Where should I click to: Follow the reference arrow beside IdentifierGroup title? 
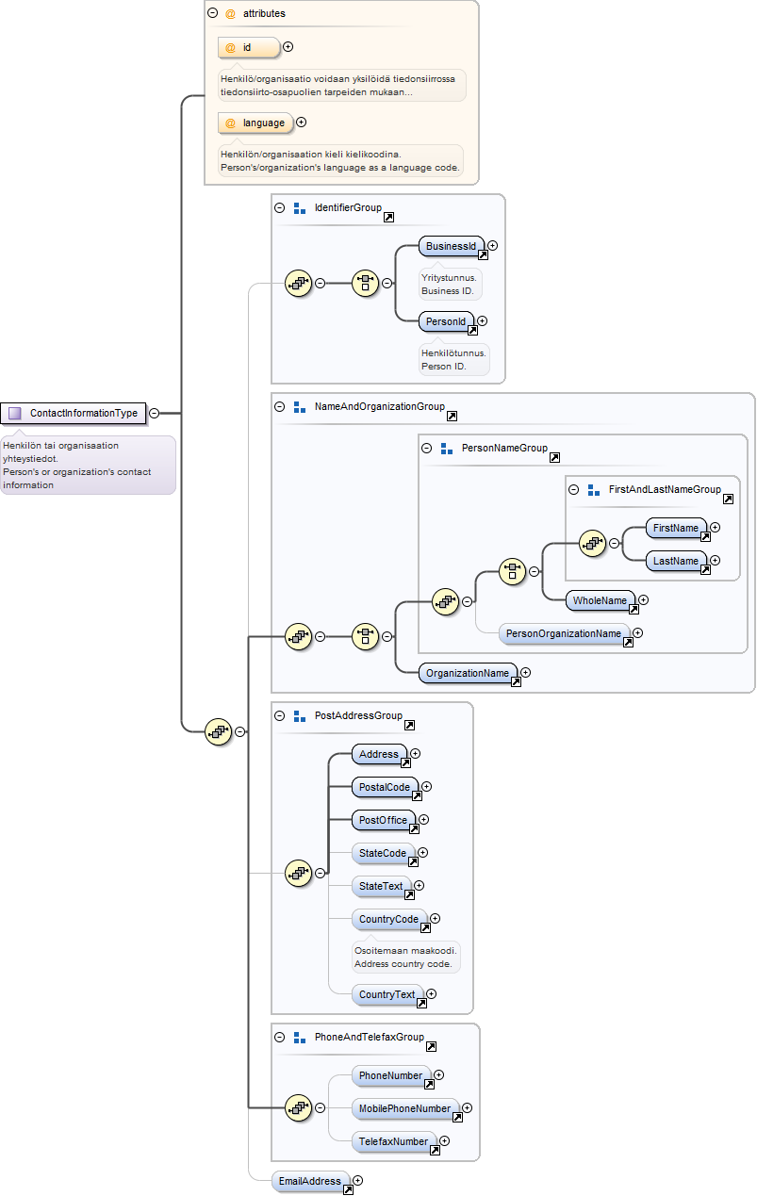388,217
